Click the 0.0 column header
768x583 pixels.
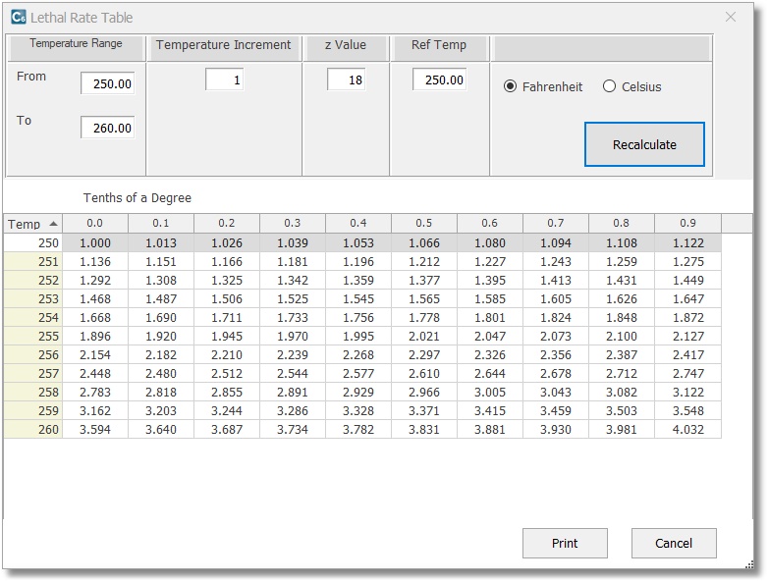(x=95, y=223)
